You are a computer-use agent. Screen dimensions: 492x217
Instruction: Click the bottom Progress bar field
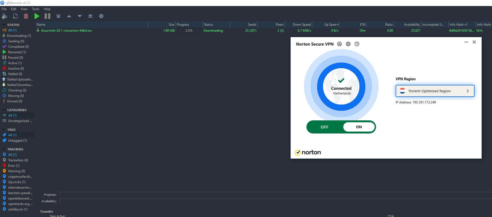tap(276, 195)
